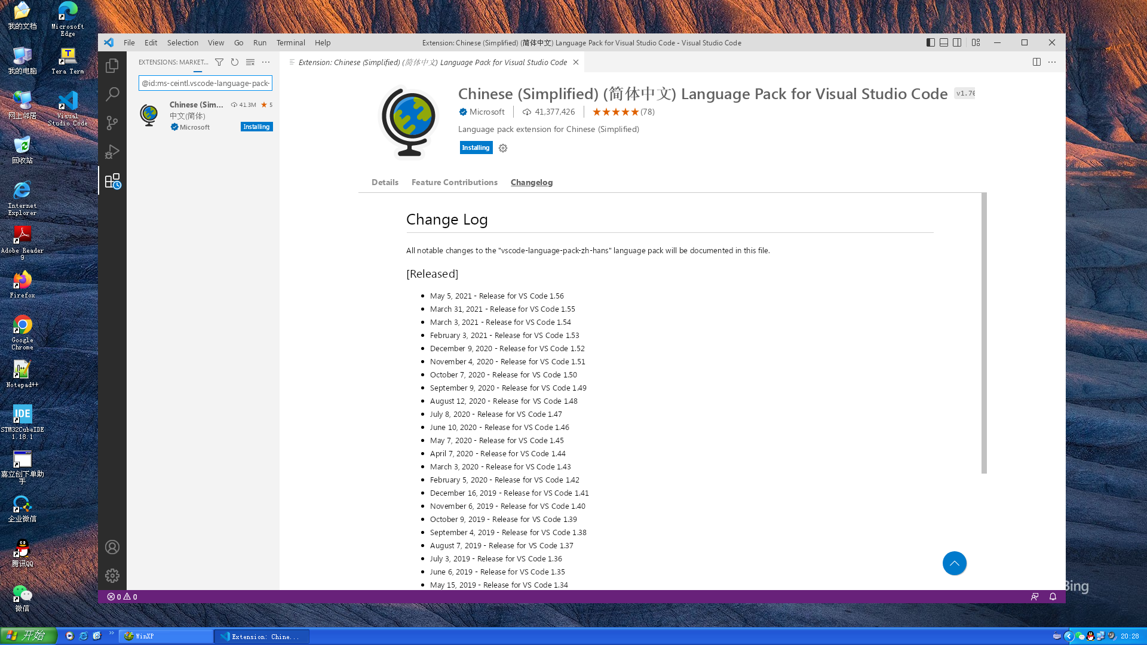
Task: Click the [Released] heading
Action: tap(432, 274)
